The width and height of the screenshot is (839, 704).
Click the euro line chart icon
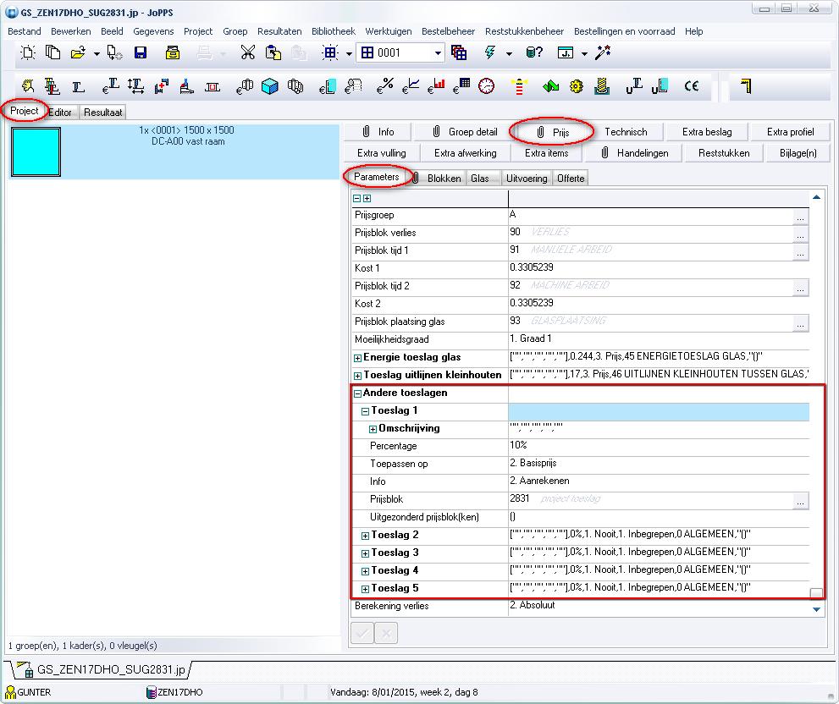pyautogui.click(x=411, y=86)
